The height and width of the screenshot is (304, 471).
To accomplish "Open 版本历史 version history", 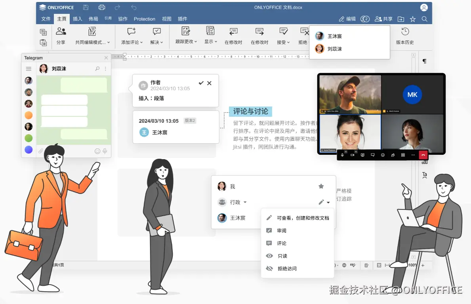I will point(405,36).
